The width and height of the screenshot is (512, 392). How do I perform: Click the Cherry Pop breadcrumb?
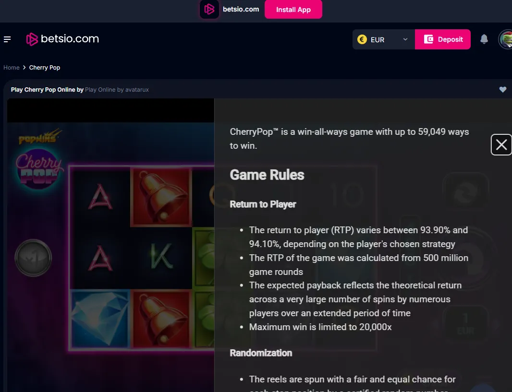pos(45,68)
